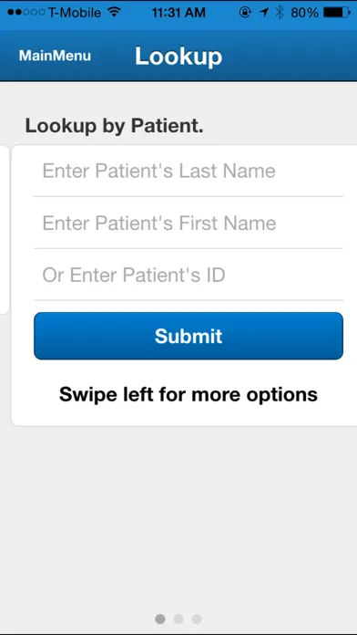The height and width of the screenshot is (635, 357).
Task: Tap the 'Lookup by Patient.' heading
Action: click(x=114, y=126)
